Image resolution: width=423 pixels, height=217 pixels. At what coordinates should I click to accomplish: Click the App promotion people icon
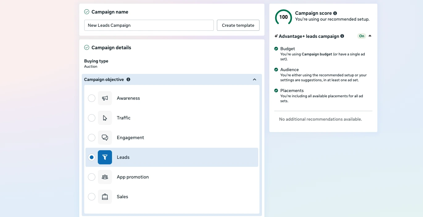105,177
